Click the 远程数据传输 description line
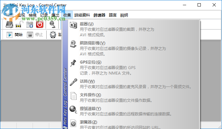The height and width of the screenshot is (129, 222). click(126, 114)
